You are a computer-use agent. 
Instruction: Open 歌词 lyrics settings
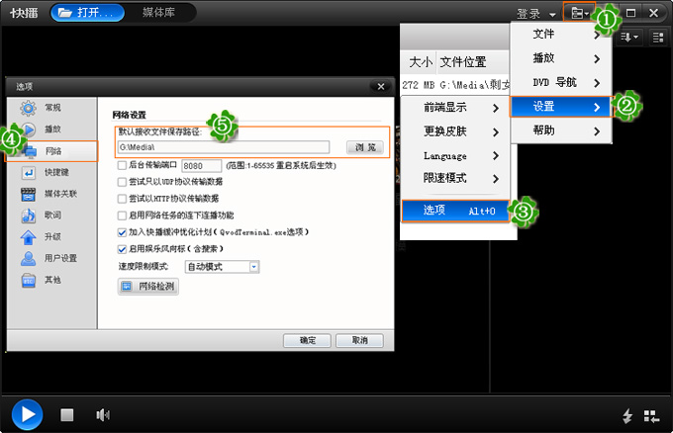(51, 216)
